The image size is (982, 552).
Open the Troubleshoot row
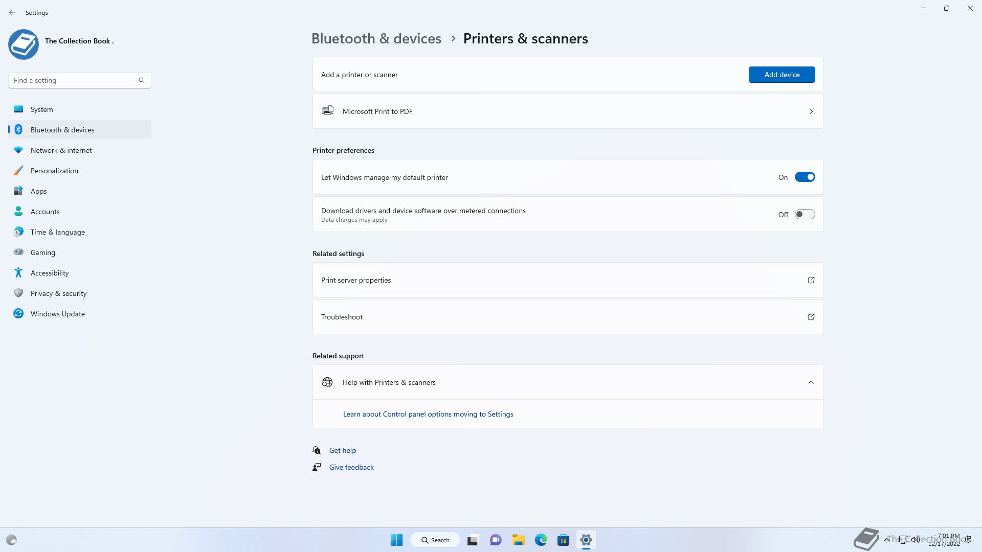pyautogui.click(x=568, y=317)
